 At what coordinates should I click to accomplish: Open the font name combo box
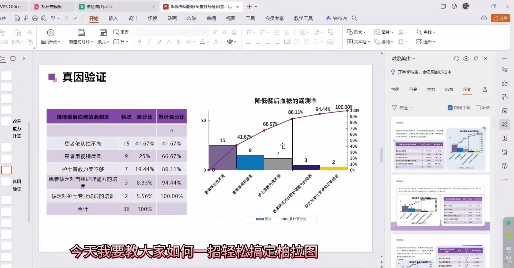coord(161,32)
